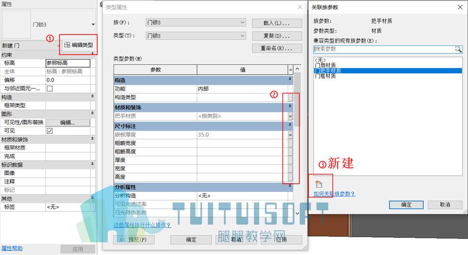
Task: Click the 编辑类型 button in Properties
Action: coord(79,45)
